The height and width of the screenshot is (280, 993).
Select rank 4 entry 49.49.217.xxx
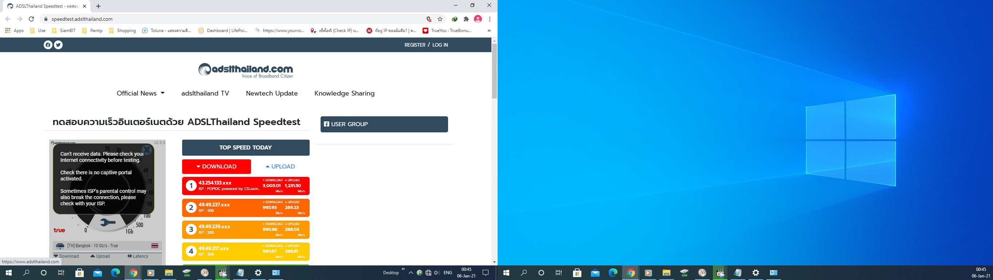[x=246, y=252]
